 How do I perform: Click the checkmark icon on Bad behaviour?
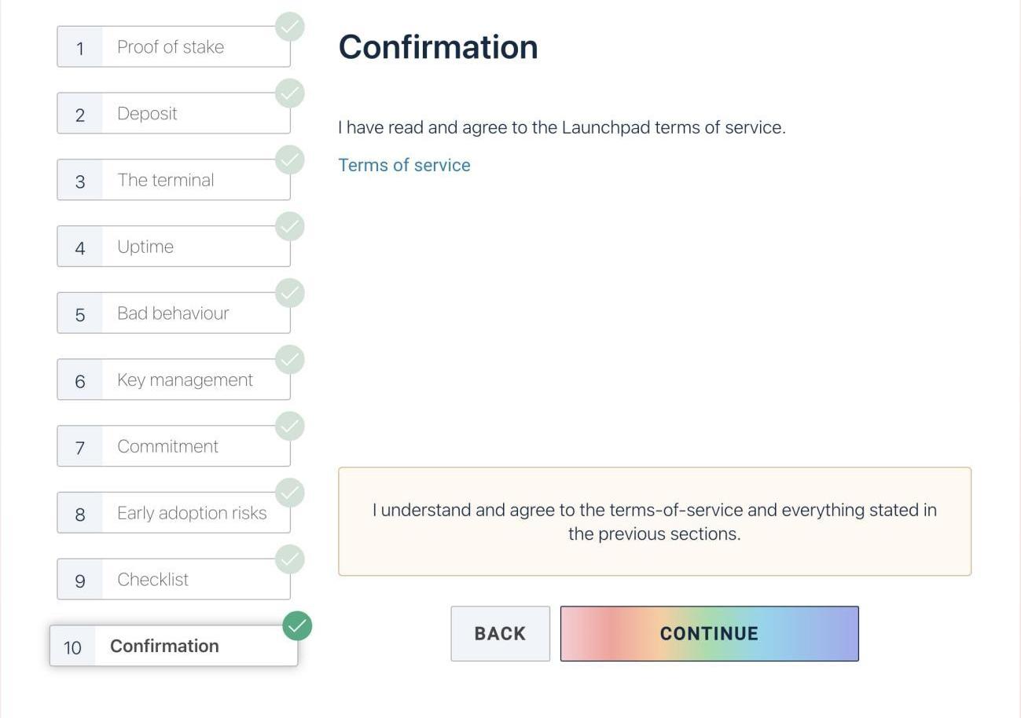click(x=290, y=293)
